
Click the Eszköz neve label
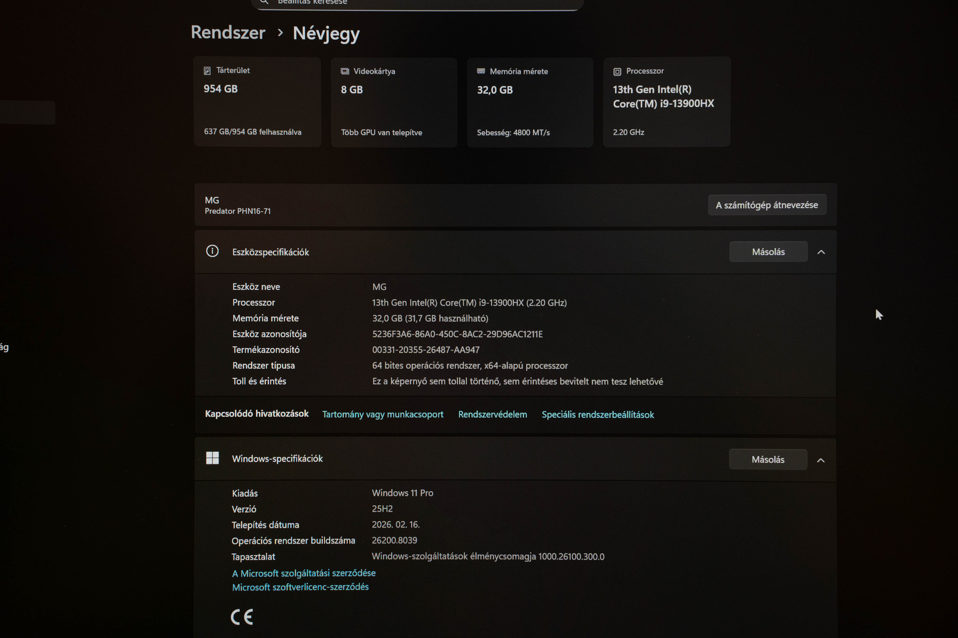(x=256, y=287)
